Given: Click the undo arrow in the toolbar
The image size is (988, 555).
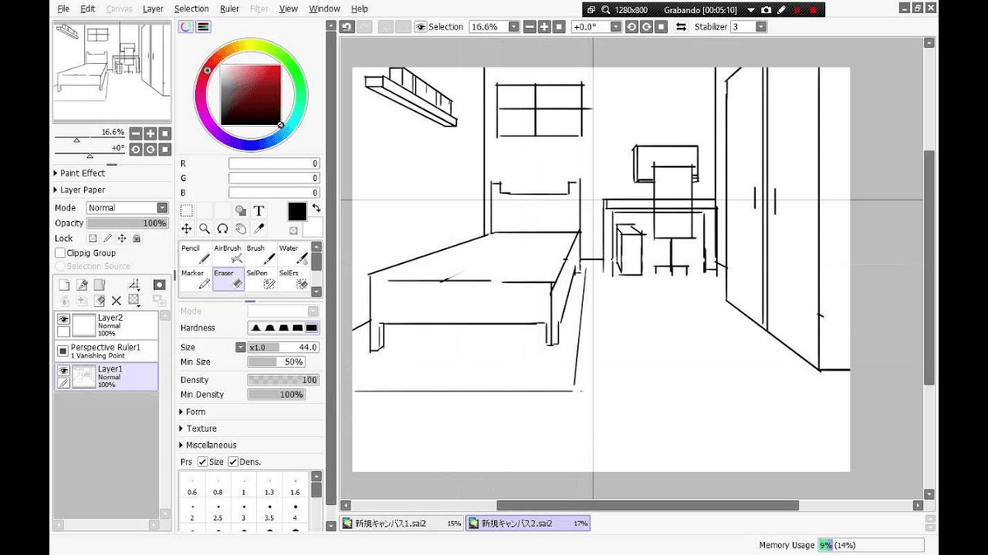Looking at the screenshot, I should pos(347,27).
